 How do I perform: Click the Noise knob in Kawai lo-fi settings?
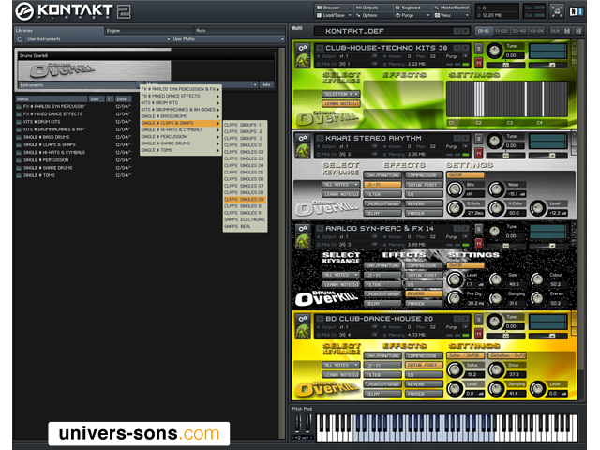click(x=496, y=189)
